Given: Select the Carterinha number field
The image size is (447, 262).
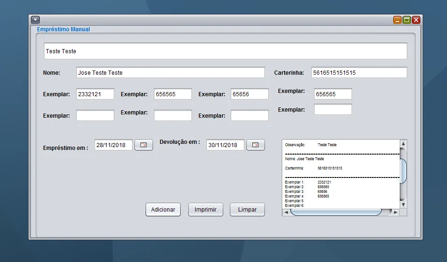Looking at the screenshot, I should pyautogui.click(x=359, y=73).
